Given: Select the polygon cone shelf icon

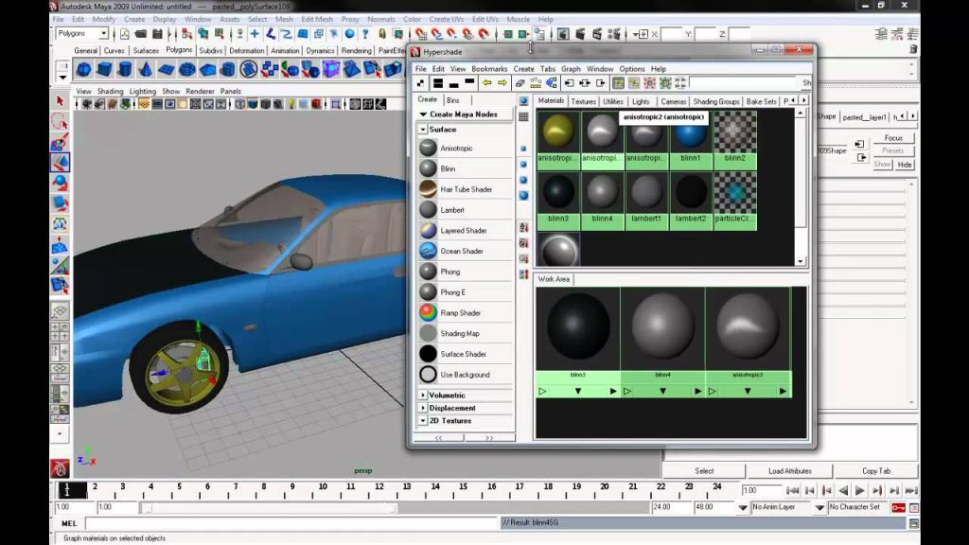Looking at the screenshot, I should pyautogui.click(x=145, y=69).
